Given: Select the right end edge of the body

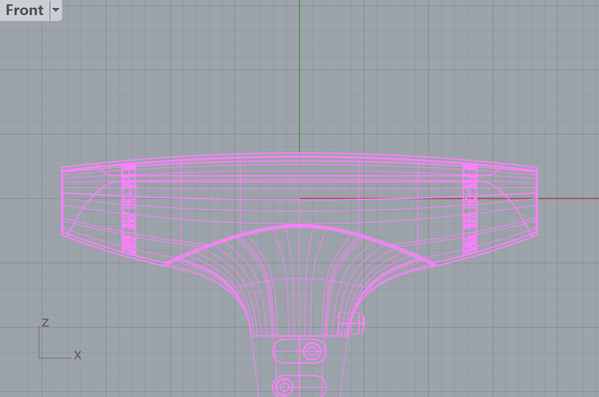Looking at the screenshot, I should pyautogui.click(x=537, y=202).
